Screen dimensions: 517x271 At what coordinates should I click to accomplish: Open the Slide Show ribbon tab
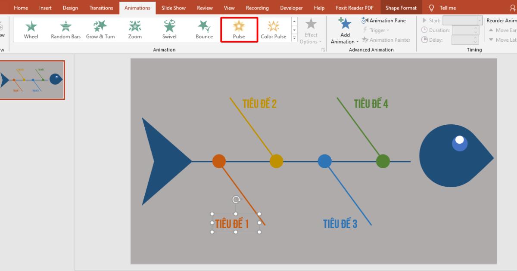click(x=173, y=7)
